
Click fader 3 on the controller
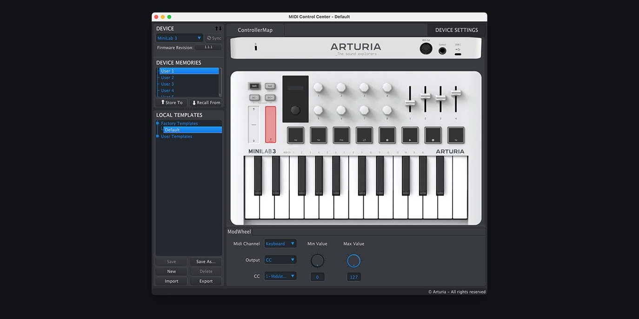[440, 98]
